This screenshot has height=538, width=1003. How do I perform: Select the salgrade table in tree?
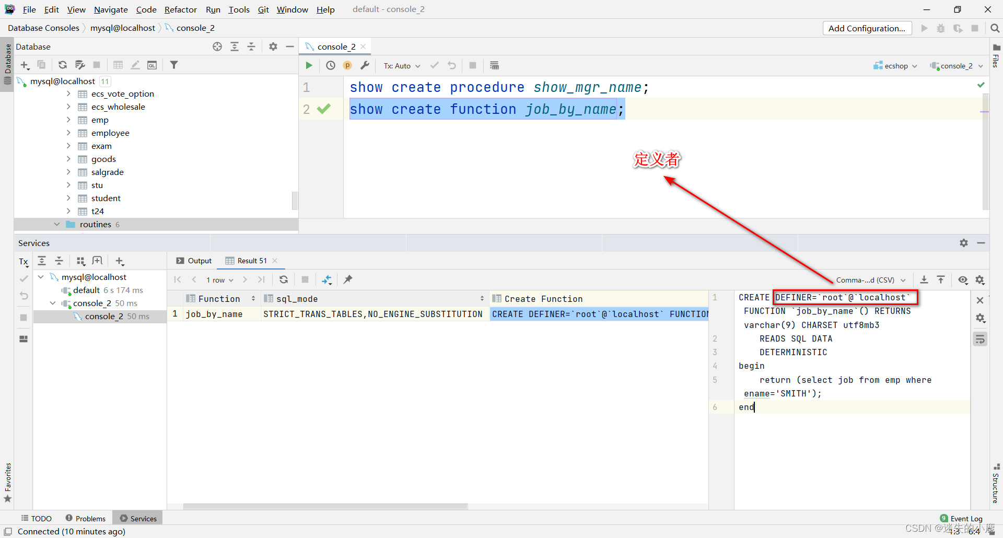tap(107, 172)
